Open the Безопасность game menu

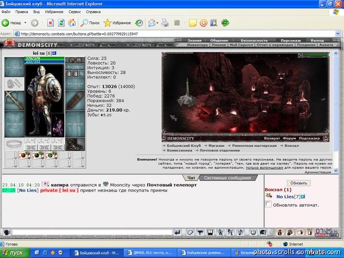(x=254, y=40)
